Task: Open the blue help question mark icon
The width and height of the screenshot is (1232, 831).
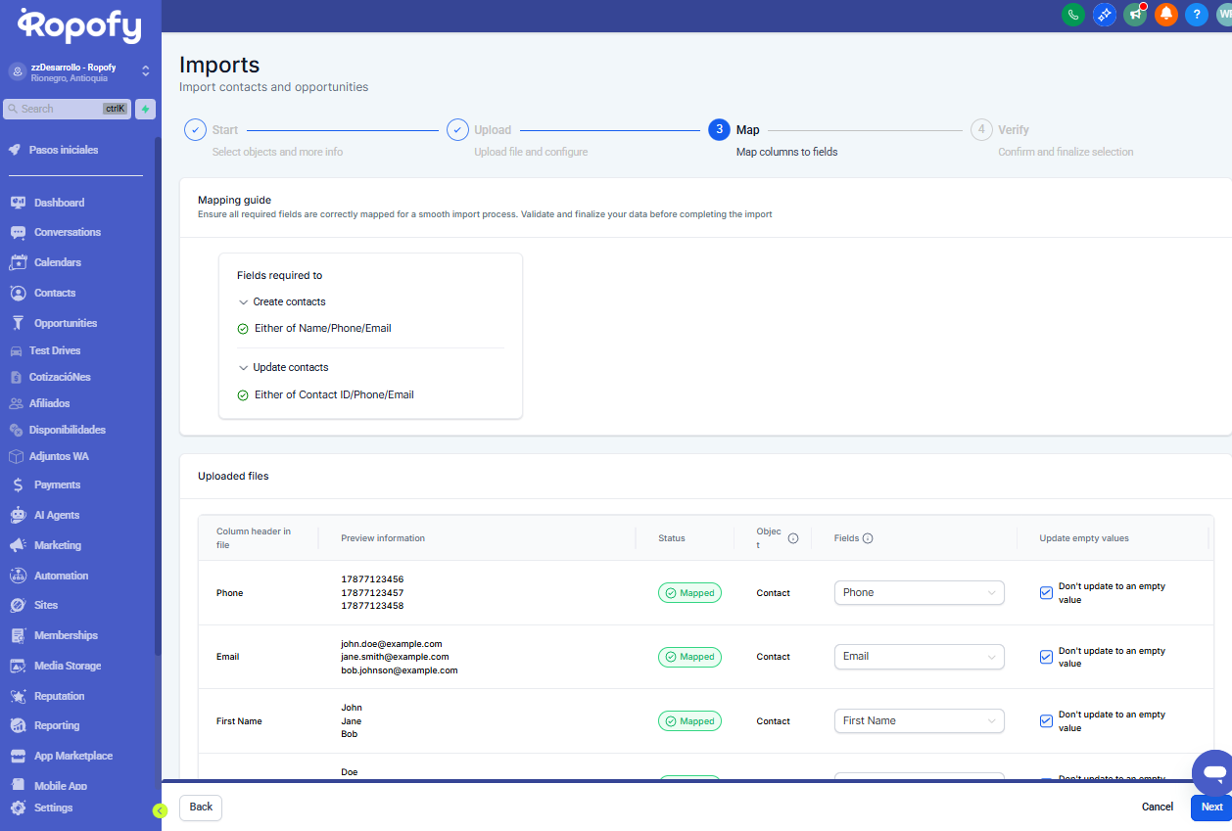Action: (1196, 15)
